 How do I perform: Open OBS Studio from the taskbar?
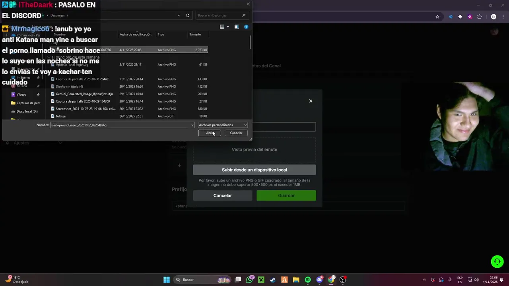(x=343, y=280)
